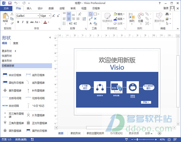Click the zoom in plus button

click(156, 140)
